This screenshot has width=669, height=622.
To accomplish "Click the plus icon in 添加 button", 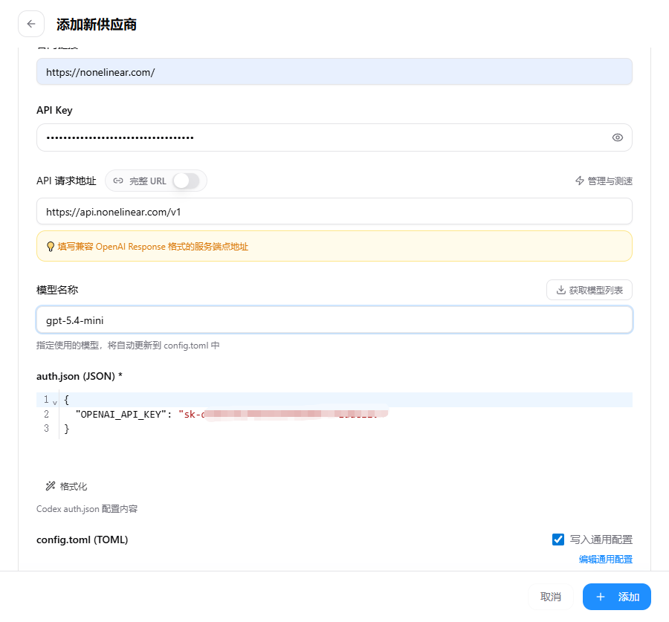I will 601,597.
